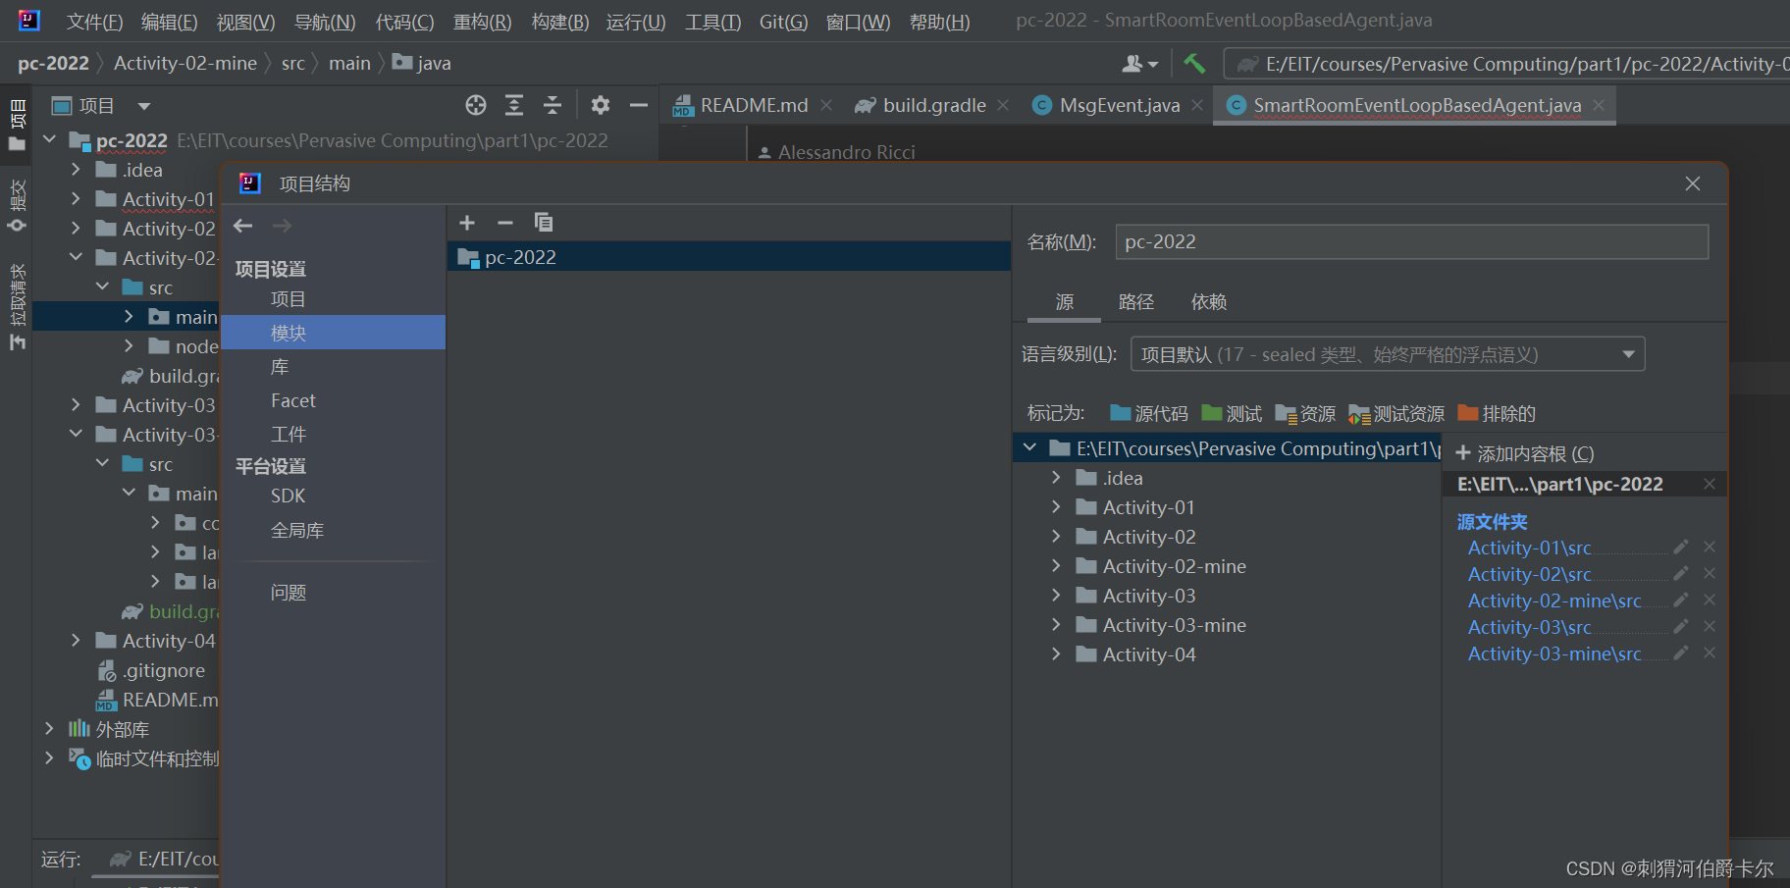Expand Activity-02-mine in dialog content tree
The width and height of the screenshot is (1790, 888).
pyautogui.click(x=1056, y=566)
